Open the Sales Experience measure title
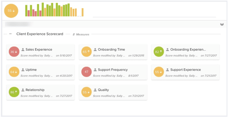Viewport: 228px width, 117px height. click(x=39, y=50)
